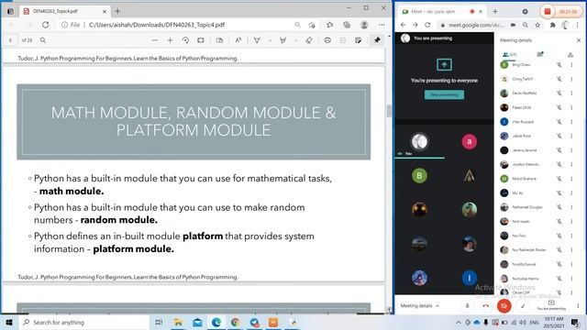The image size is (587, 330).
Task: Click the Edge address bar with the PDF path
Action: [x=157, y=25]
